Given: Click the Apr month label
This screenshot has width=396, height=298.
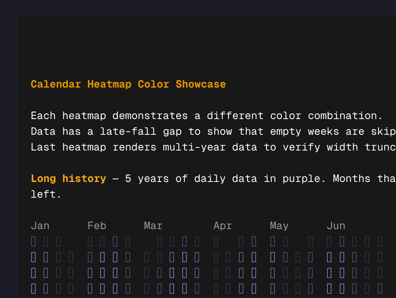Looking at the screenshot, I should [x=222, y=225].
